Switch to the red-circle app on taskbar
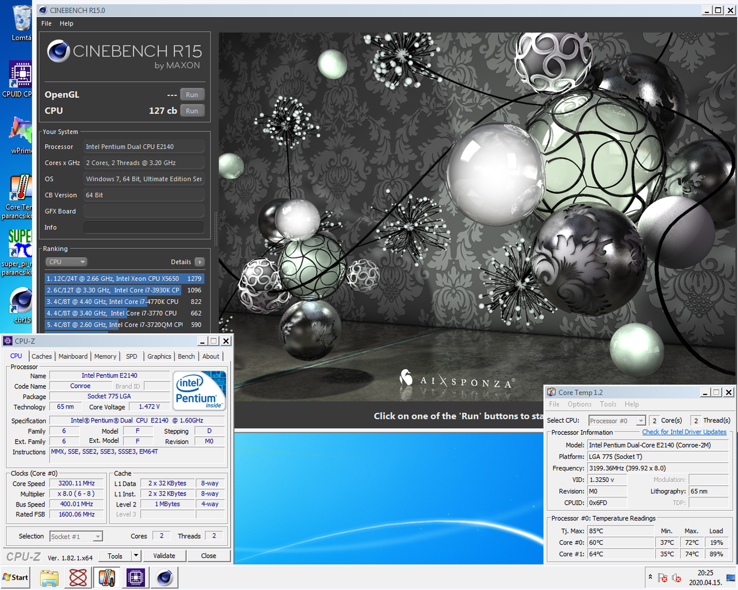 click(78, 577)
